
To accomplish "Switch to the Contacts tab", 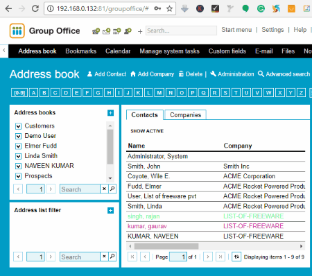I will (x=145, y=115).
